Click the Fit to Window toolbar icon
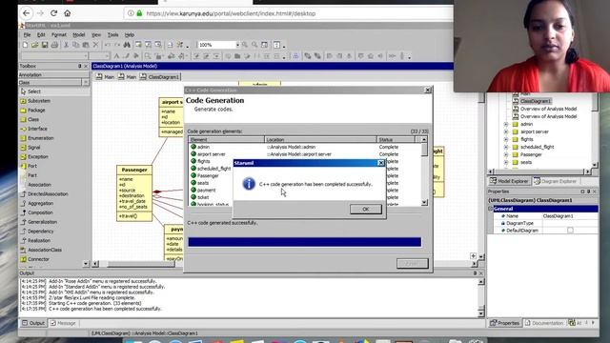Image resolution: width=610 pixels, height=343 pixels. pyautogui.click(x=265, y=45)
